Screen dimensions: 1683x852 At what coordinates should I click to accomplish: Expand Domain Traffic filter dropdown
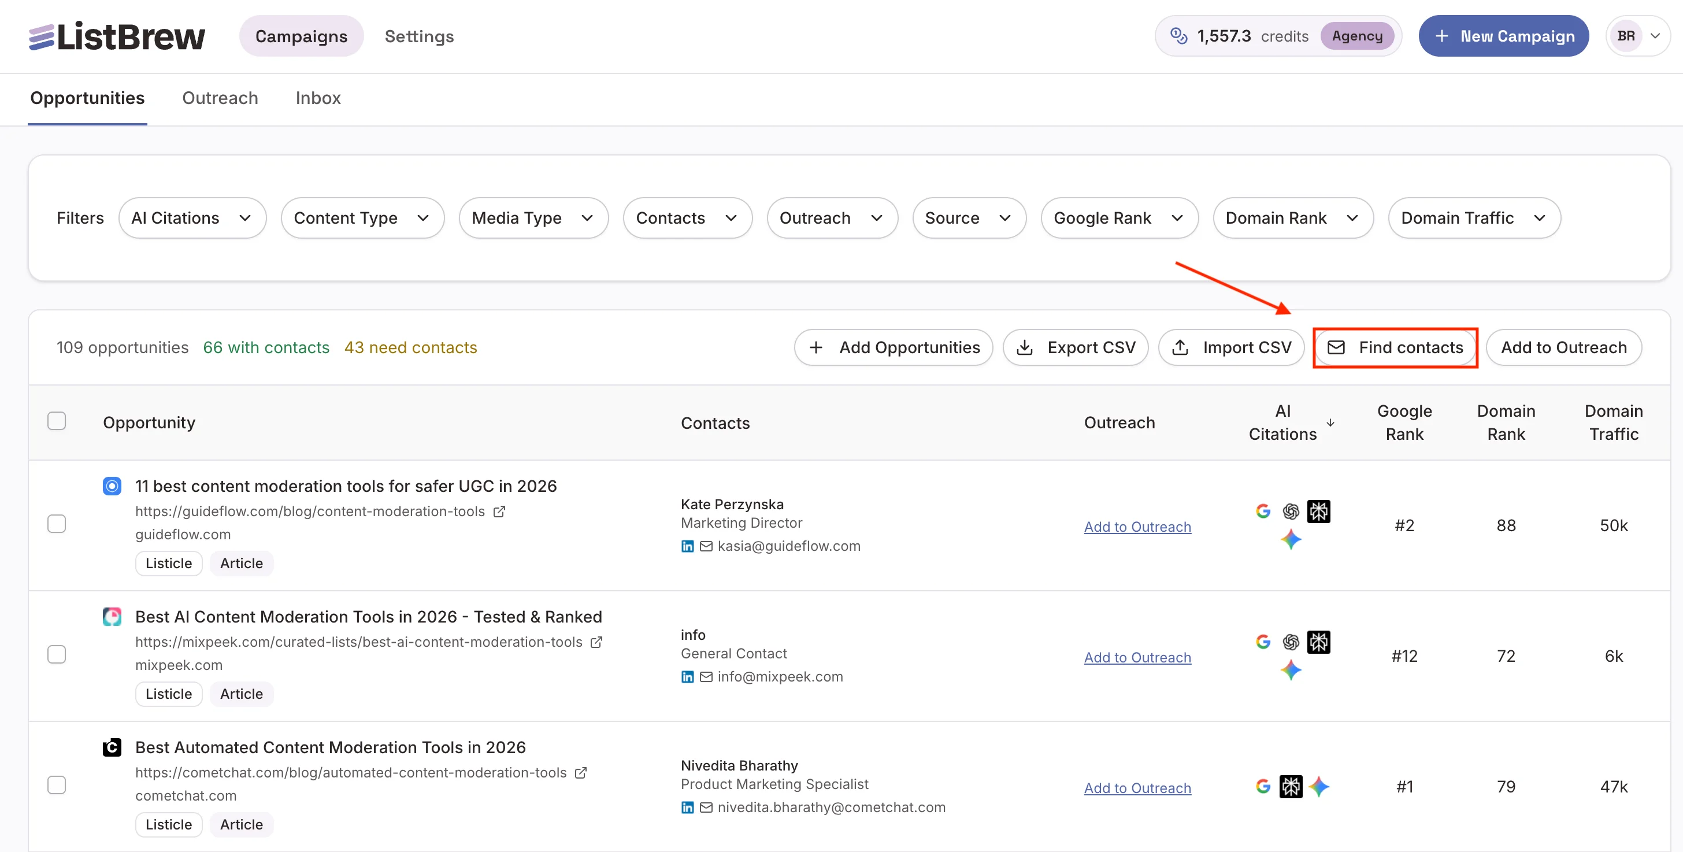pyautogui.click(x=1474, y=218)
